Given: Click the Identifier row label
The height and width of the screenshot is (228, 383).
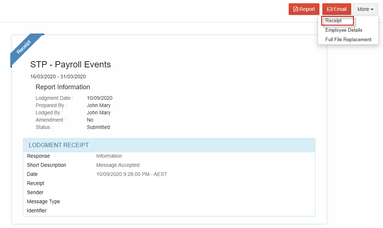Looking at the screenshot, I should point(37,211).
